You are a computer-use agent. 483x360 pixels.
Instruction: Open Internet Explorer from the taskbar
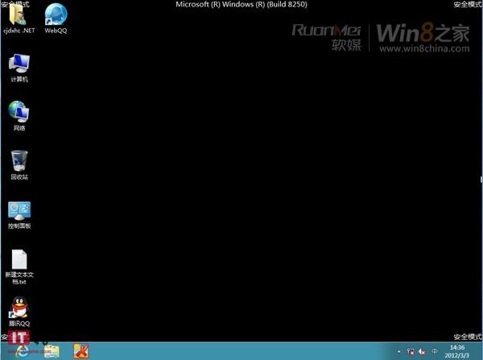click(x=23, y=351)
